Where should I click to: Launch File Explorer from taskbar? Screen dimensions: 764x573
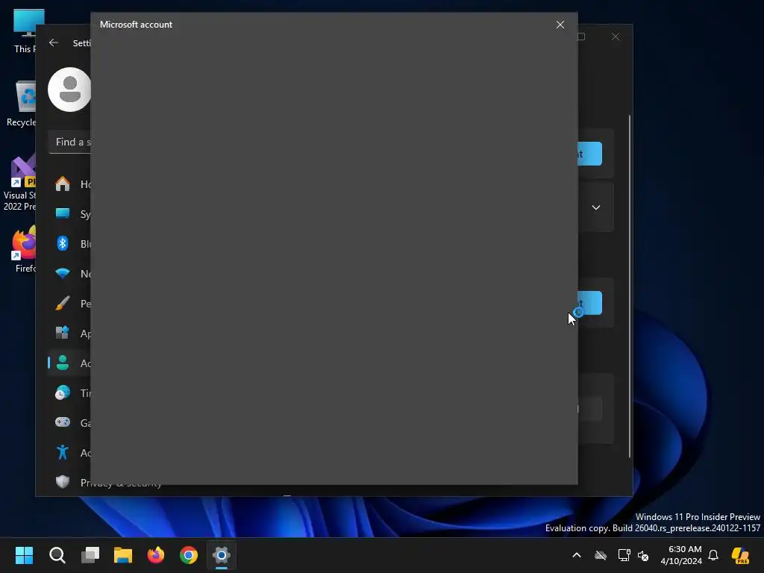(x=123, y=555)
